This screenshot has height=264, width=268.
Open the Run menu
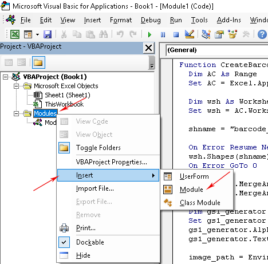tap(176, 20)
